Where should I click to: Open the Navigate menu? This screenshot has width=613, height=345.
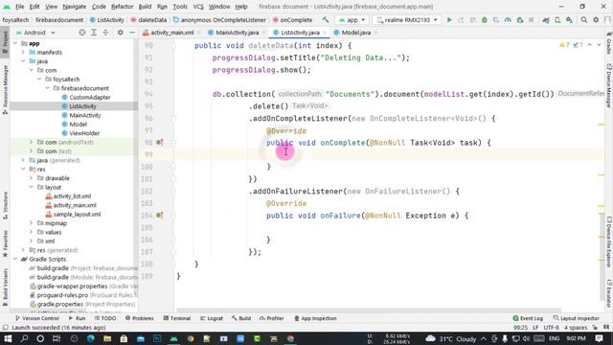[75, 7]
